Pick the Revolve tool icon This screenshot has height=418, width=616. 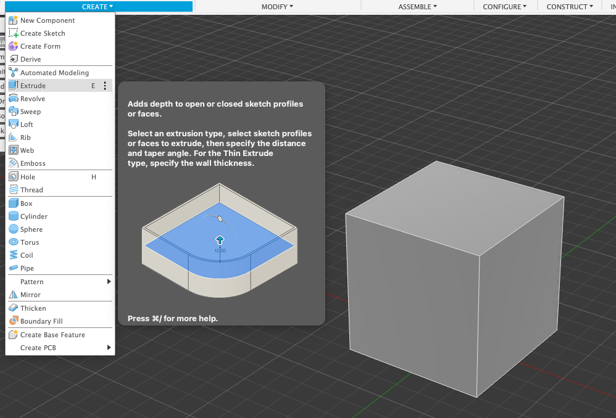click(x=14, y=98)
